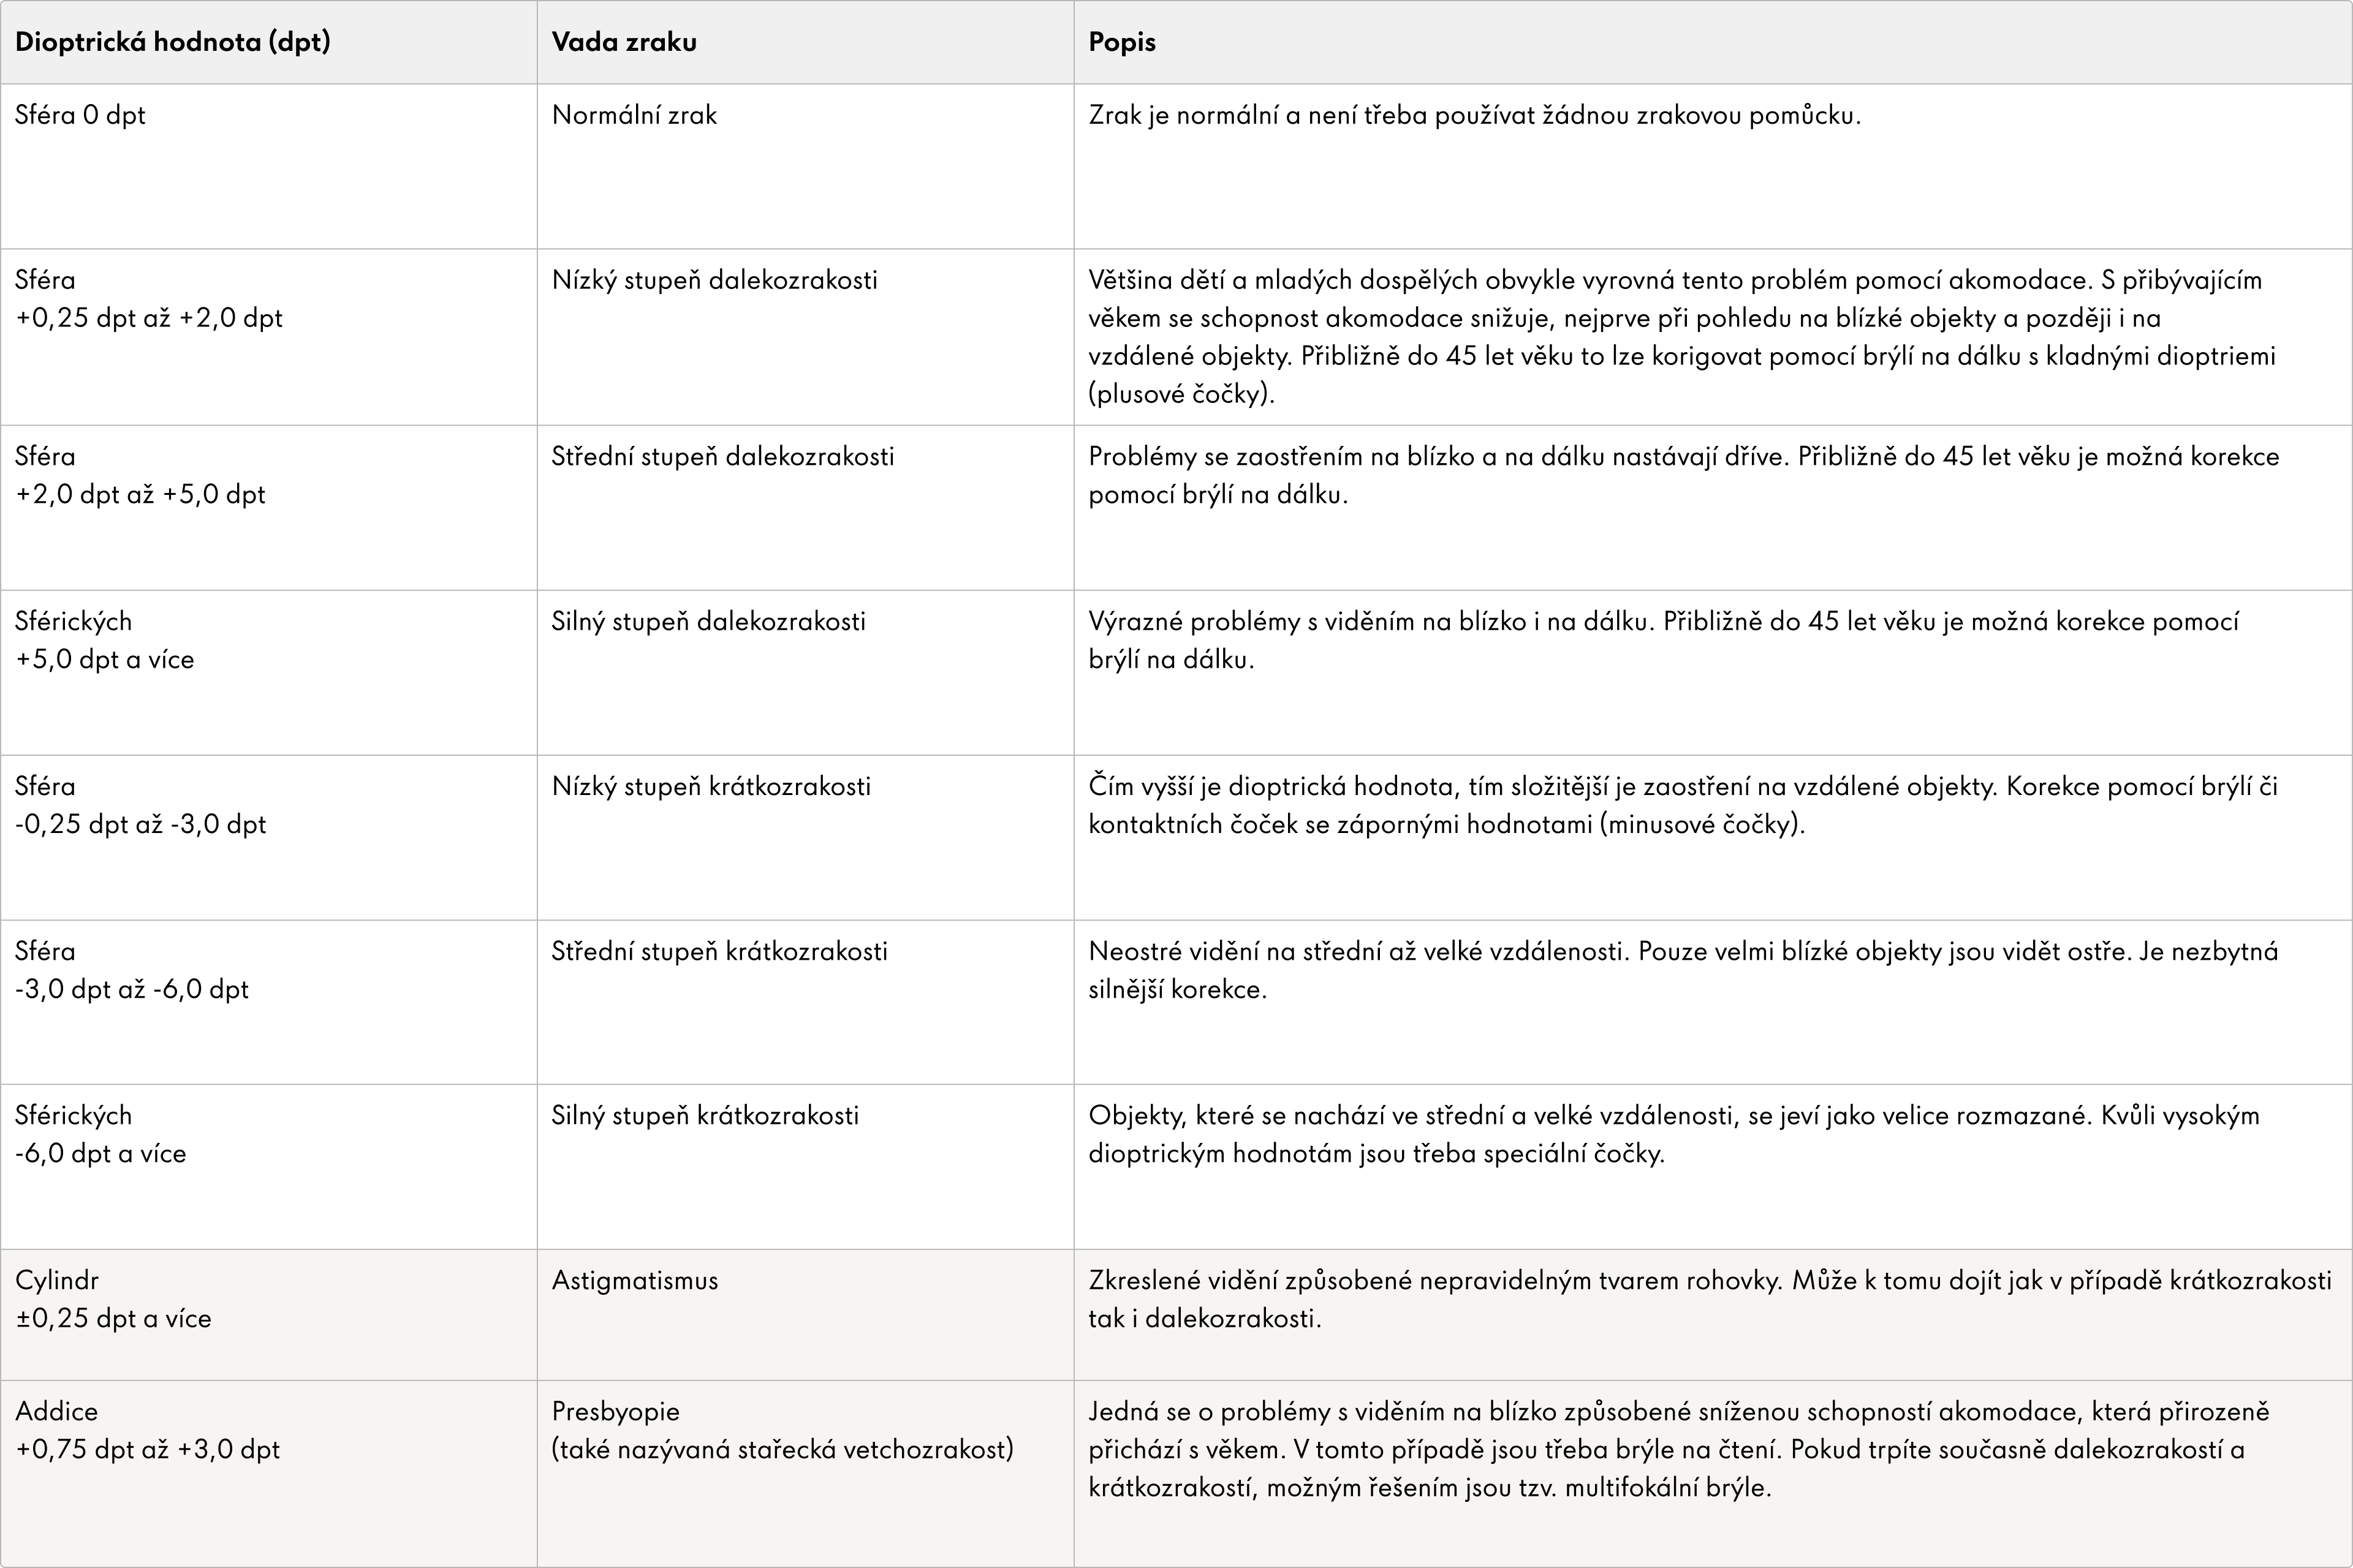Screen dimensions: 2353x1568
Task: Click the '+0,25 dpt až +2,0 dpt' value
Action: pyautogui.click(x=149, y=318)
